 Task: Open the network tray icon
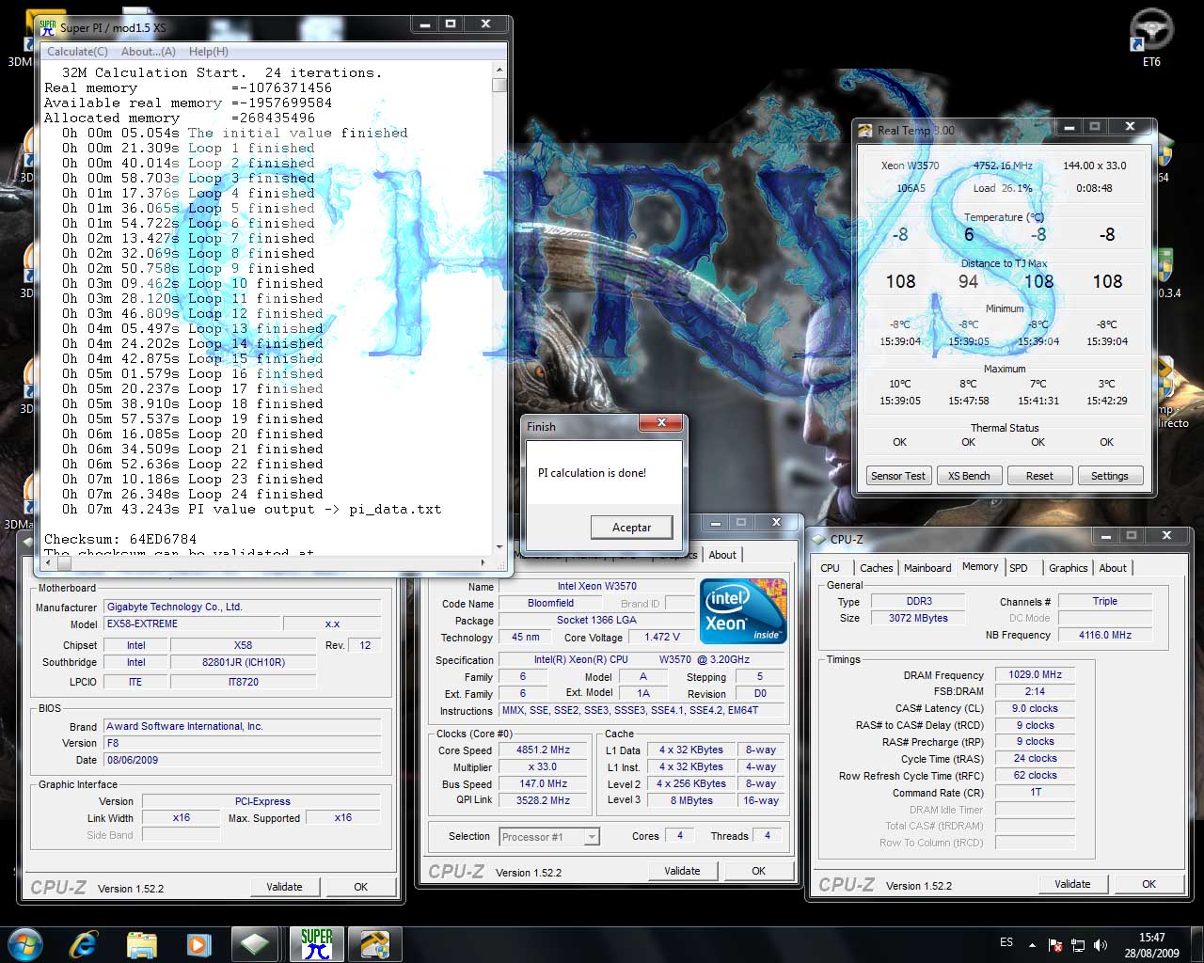tap(1078, 944)
